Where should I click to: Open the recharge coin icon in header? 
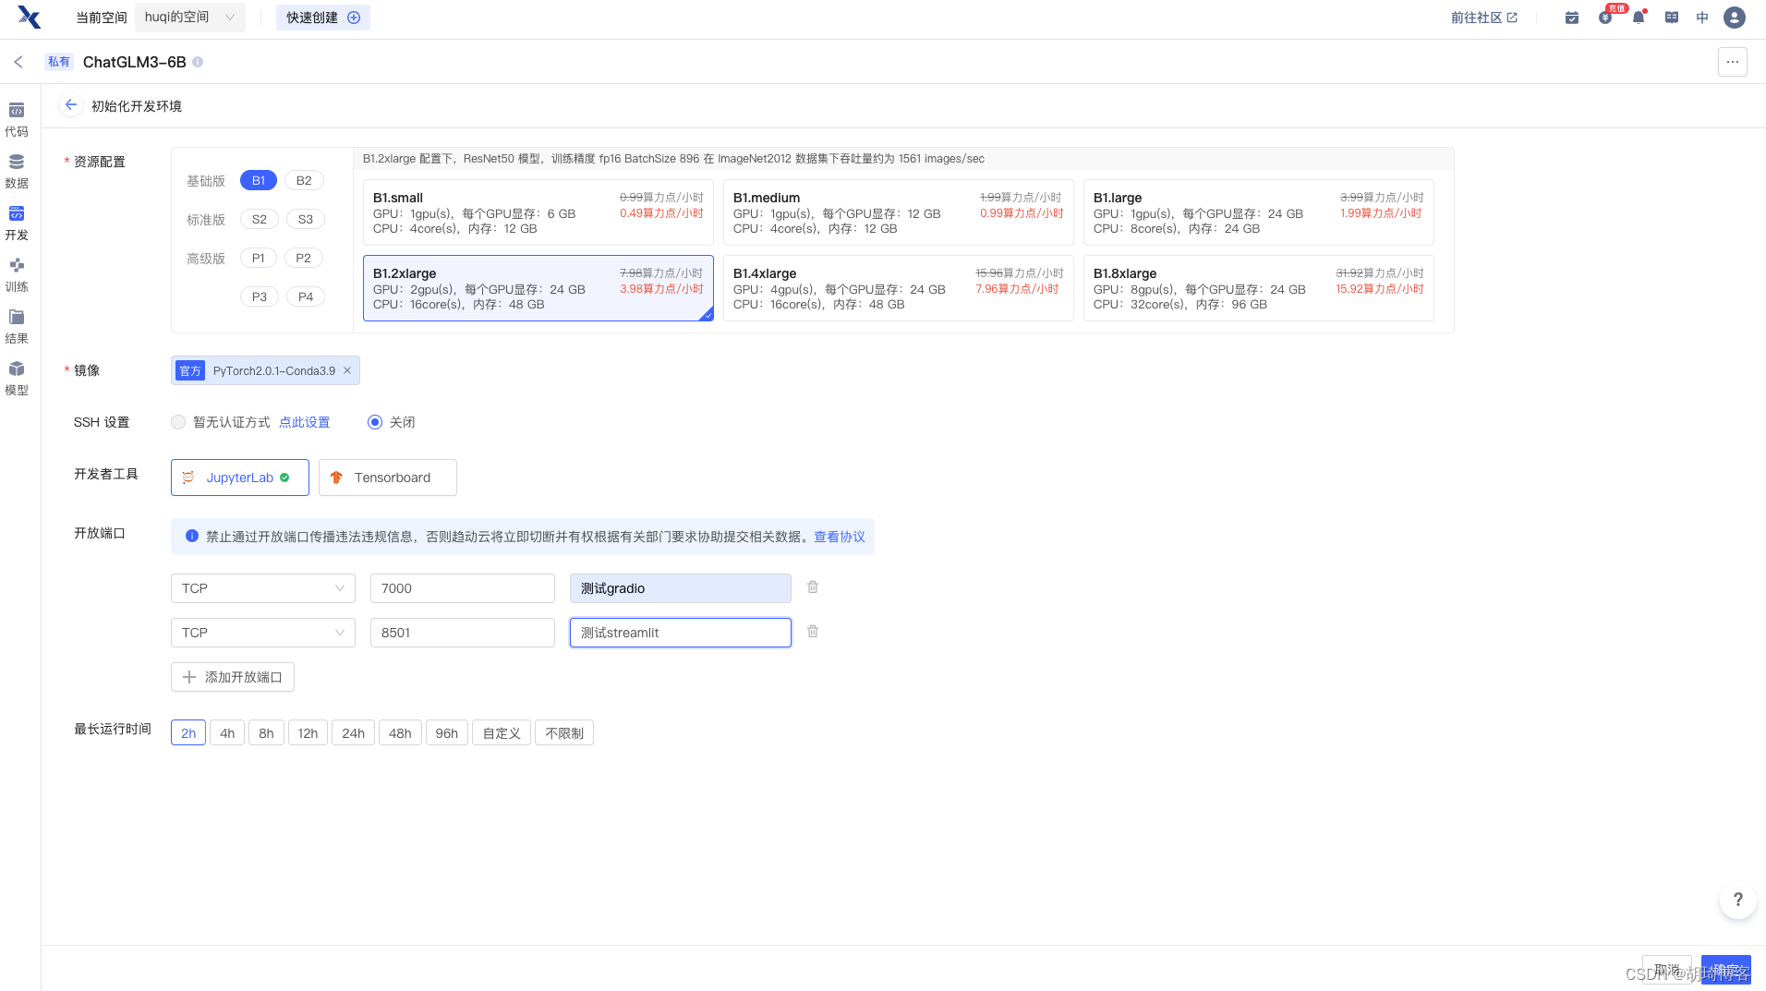click(1605, 18)
